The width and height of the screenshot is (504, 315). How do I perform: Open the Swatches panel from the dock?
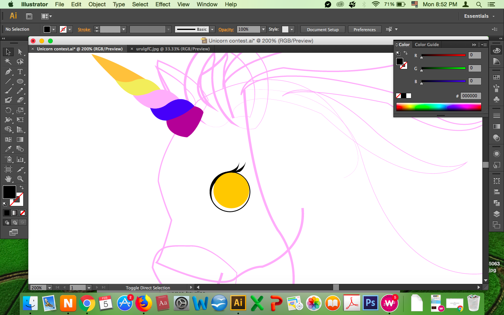point(497,78)
